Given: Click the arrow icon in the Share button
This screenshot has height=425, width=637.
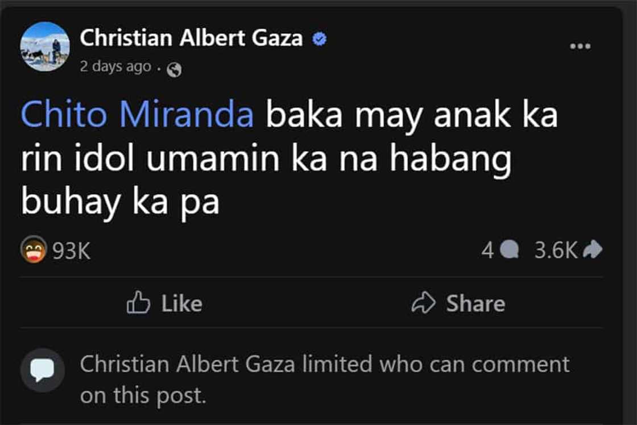Looking at the screenshot, I should click(424, 303).
